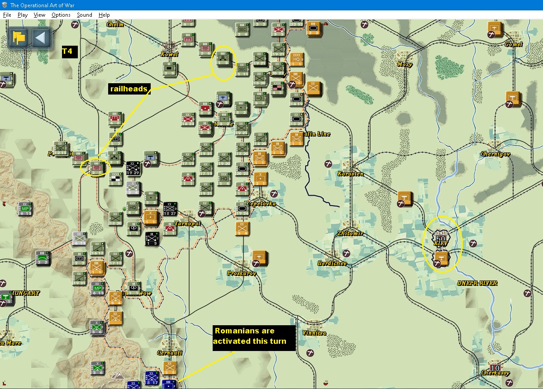Select the orange XXXX HQ unit 1-1

point(296,59)
